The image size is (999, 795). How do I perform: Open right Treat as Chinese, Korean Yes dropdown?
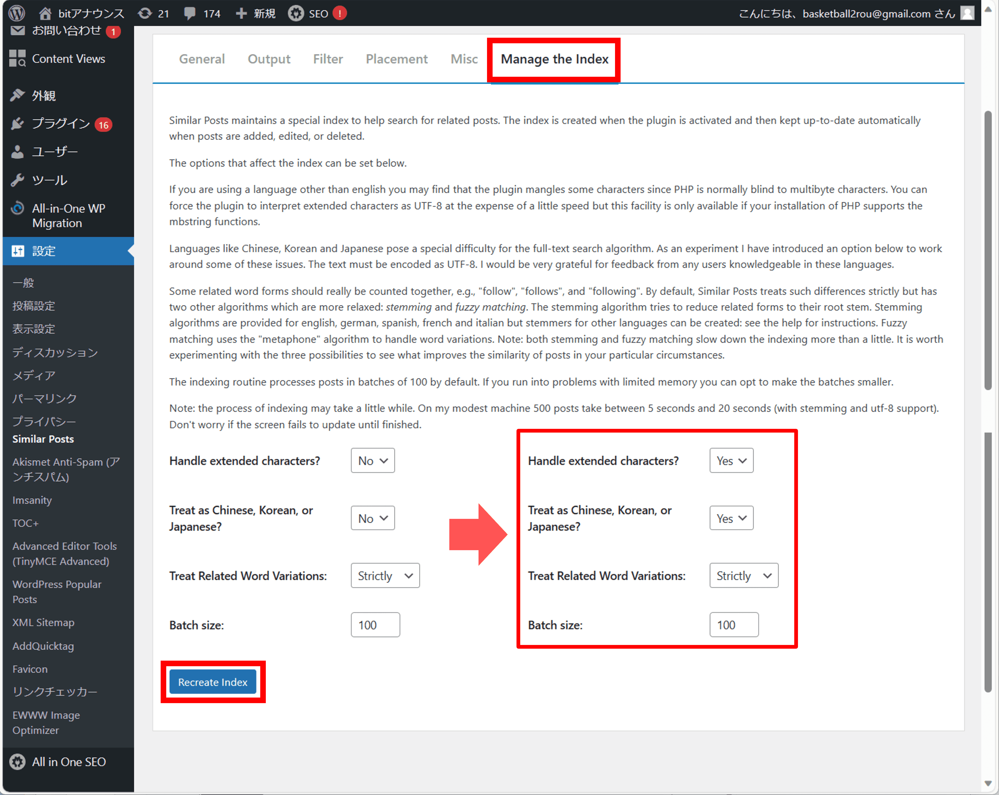coord(731,518)
